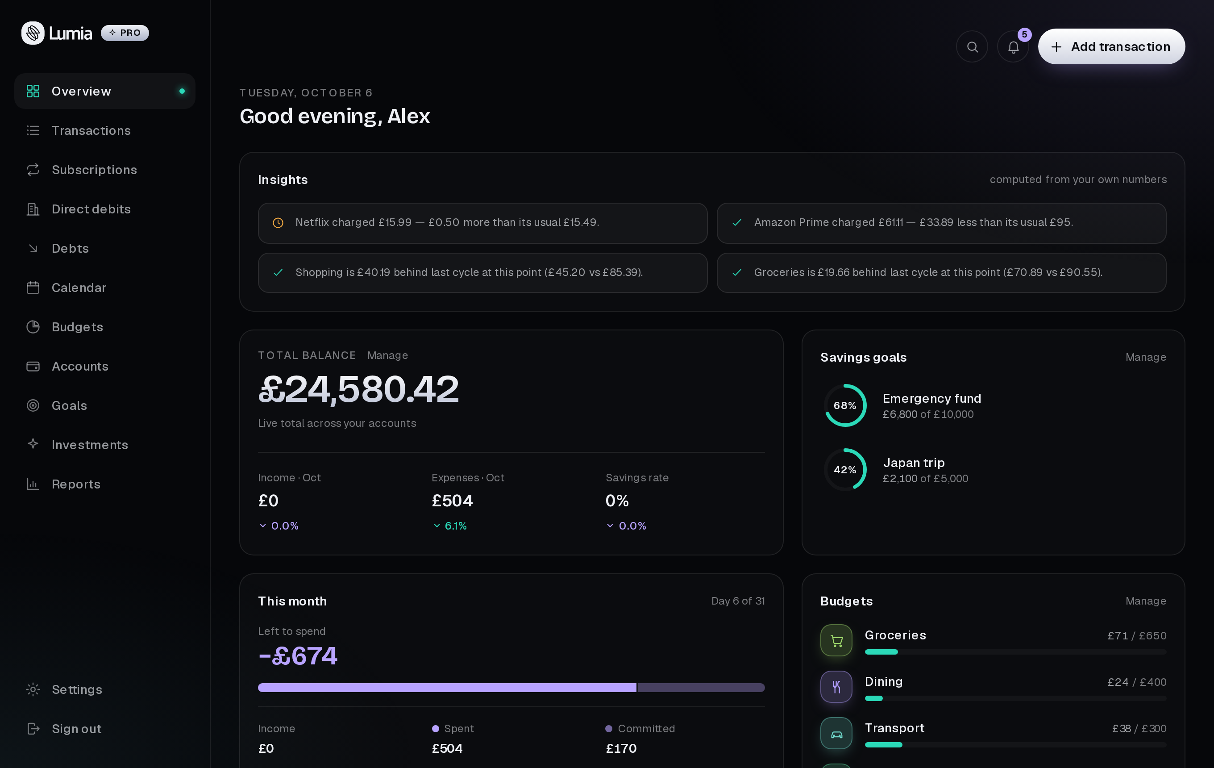Click the Settings gear icon

[x=33, y=690]
